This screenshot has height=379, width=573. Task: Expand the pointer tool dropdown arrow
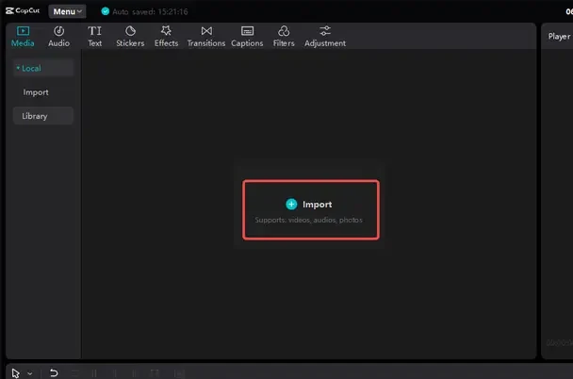(30, 373)
